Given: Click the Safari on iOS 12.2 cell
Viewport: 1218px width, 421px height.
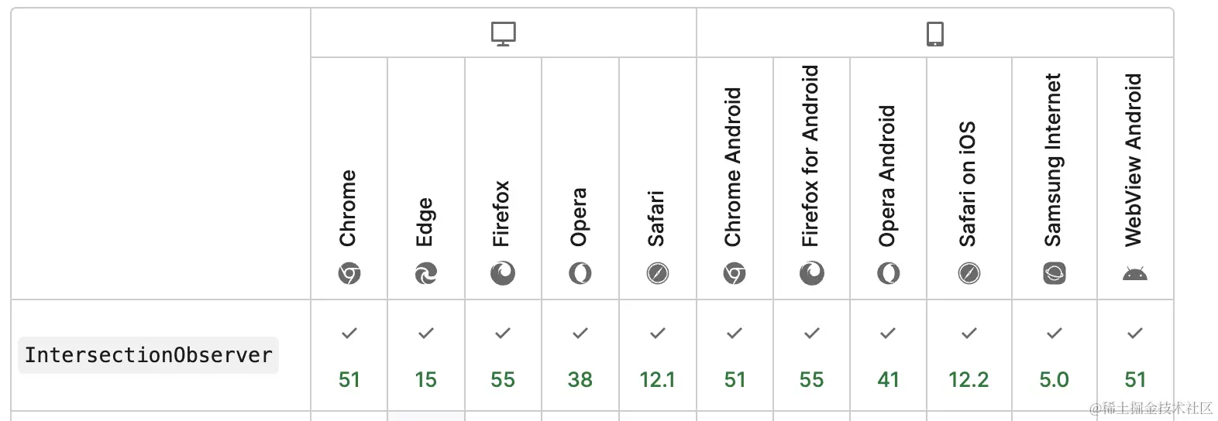Looking at the screenshot, I should [x=969, y=356].
